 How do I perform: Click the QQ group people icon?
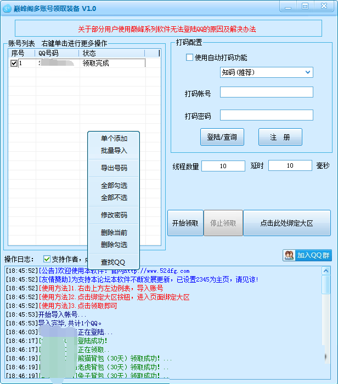pyautogui.click(x=289, y=255)
